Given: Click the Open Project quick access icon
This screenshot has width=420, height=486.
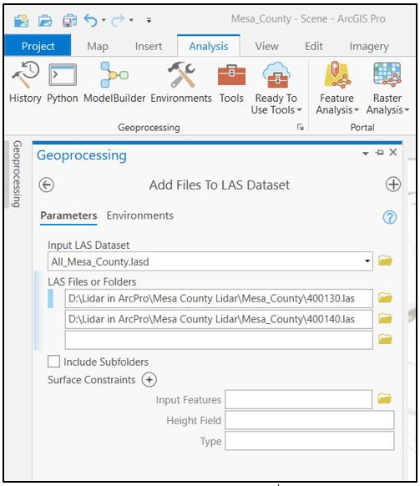Looking at the screenshot, I should point(45,20).
